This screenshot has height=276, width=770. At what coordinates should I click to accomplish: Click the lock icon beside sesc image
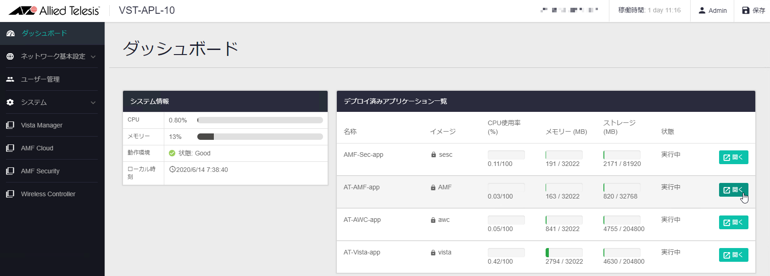click(x=433, y=155)
